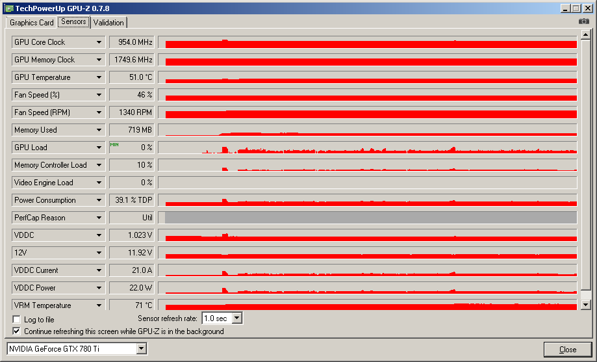
Task: Expand the VDDC Current dropdown
Action: (99, 270)
